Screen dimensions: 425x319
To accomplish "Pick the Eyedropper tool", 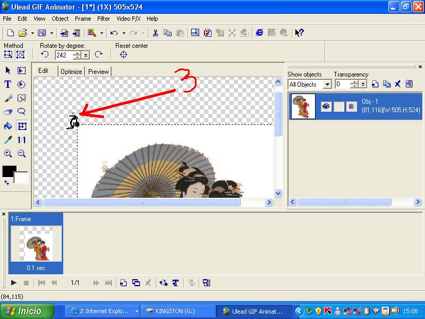I will [8, 140].
